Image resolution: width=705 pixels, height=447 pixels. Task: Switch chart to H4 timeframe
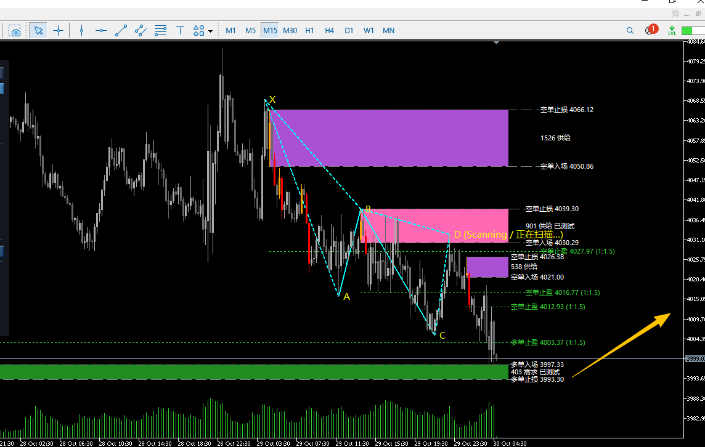click(x=330, y=31)
